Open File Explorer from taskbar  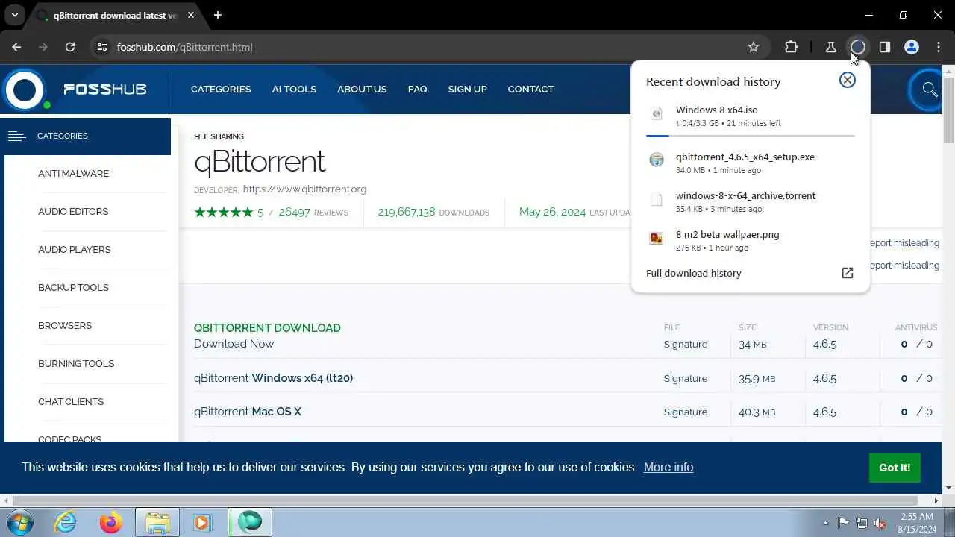click(157, 522)
